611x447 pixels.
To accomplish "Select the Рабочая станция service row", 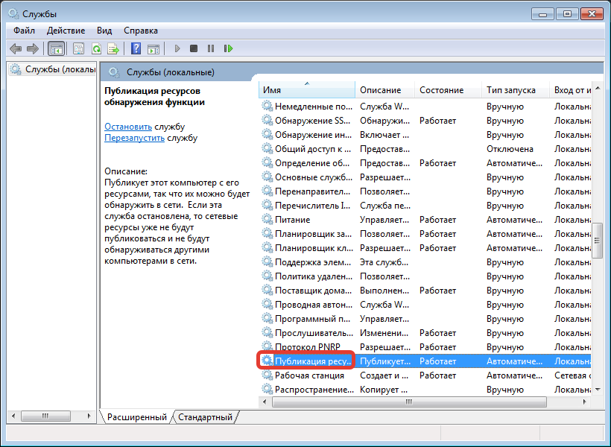I will click(308, 375).
